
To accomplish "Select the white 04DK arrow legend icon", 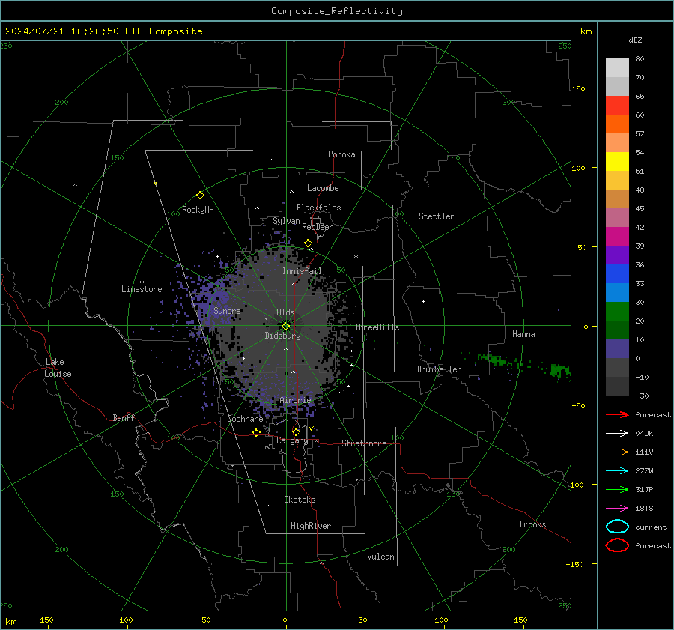I will tap(617, 434).
